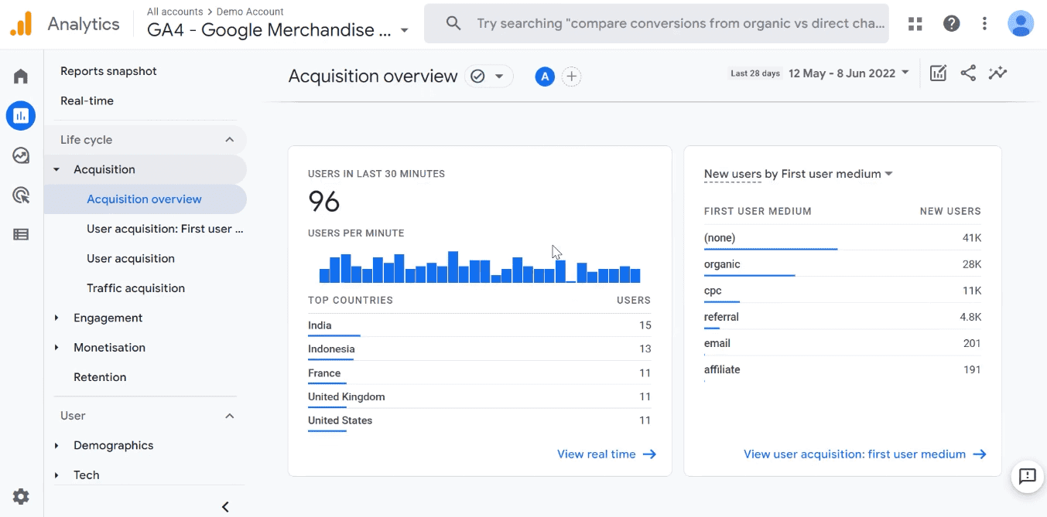1047x517 pixels.
Task: Open Admin settings gear
Action: pos(21,496)
